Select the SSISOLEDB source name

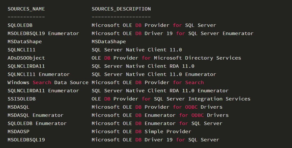click(21, 99)
